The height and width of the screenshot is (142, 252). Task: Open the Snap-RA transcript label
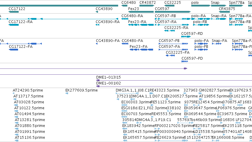pyautogui.click(x=219, y=16)
